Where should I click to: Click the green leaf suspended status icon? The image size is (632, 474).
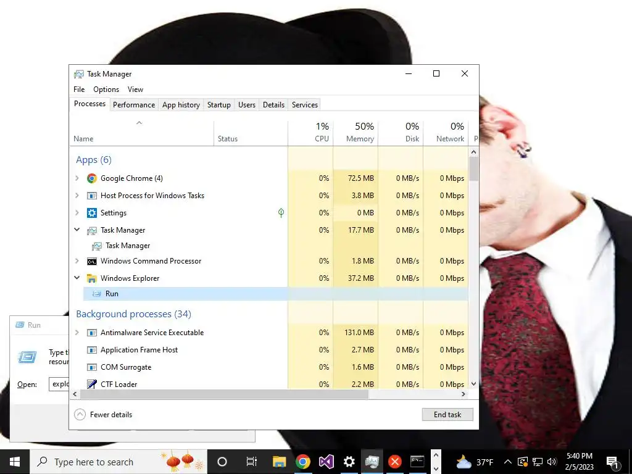pyautogui.click(x=281, y=213)
